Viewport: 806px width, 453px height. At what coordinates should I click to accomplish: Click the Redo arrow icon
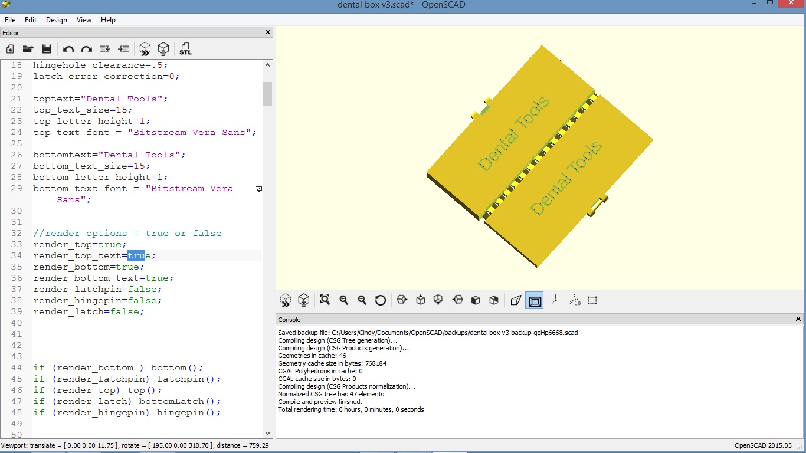87,49
